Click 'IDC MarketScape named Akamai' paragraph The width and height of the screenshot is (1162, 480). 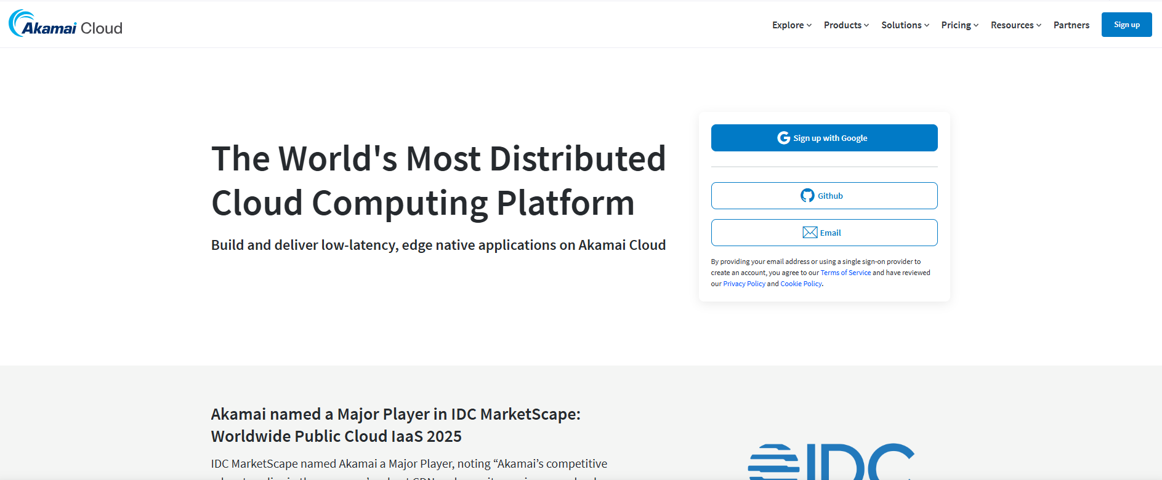[409, 470]
